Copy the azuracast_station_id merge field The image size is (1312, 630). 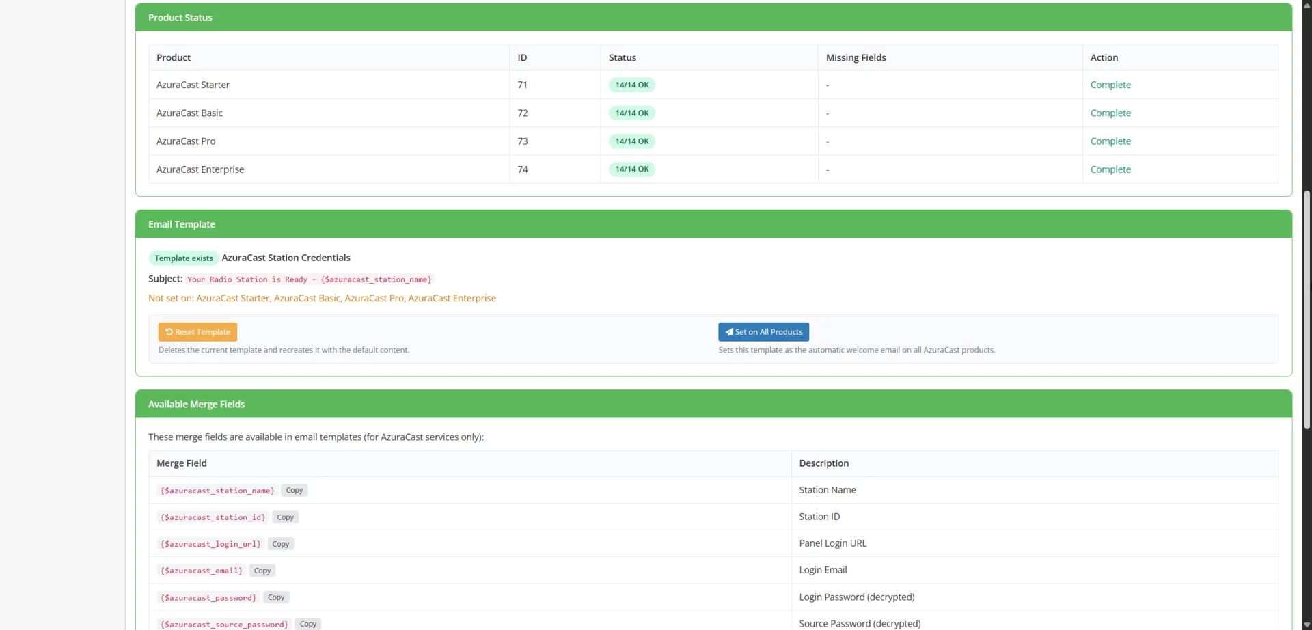pos(284,517)
